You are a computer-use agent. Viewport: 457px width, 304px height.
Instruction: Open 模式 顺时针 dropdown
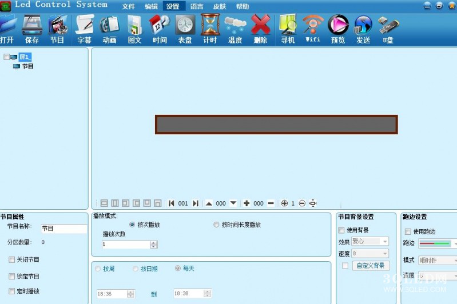click(438, 261)
